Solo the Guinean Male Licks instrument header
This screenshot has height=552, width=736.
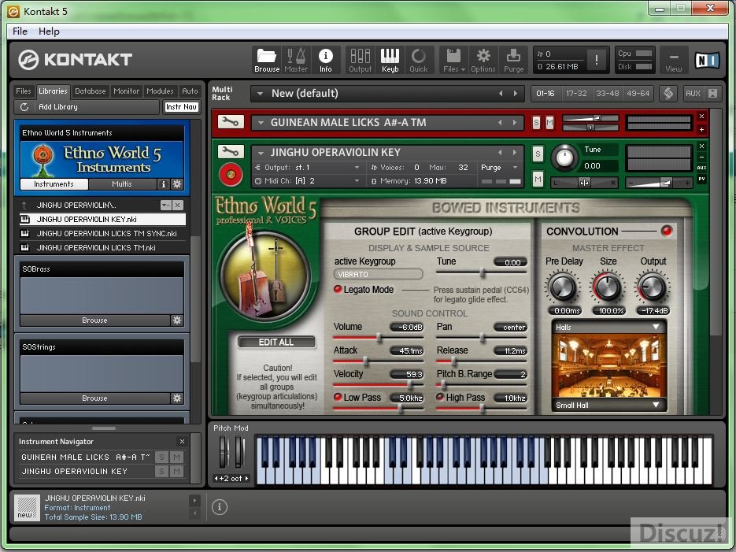[536, 123]
